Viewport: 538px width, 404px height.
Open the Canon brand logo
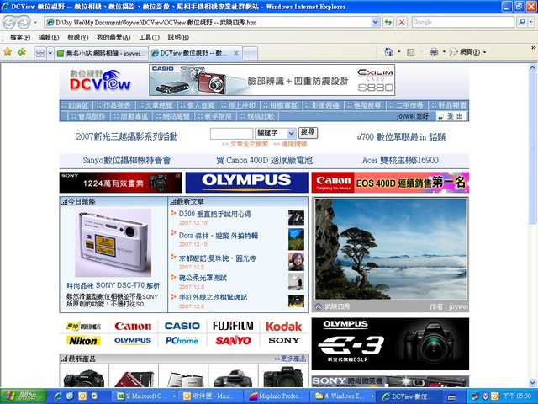133,326
